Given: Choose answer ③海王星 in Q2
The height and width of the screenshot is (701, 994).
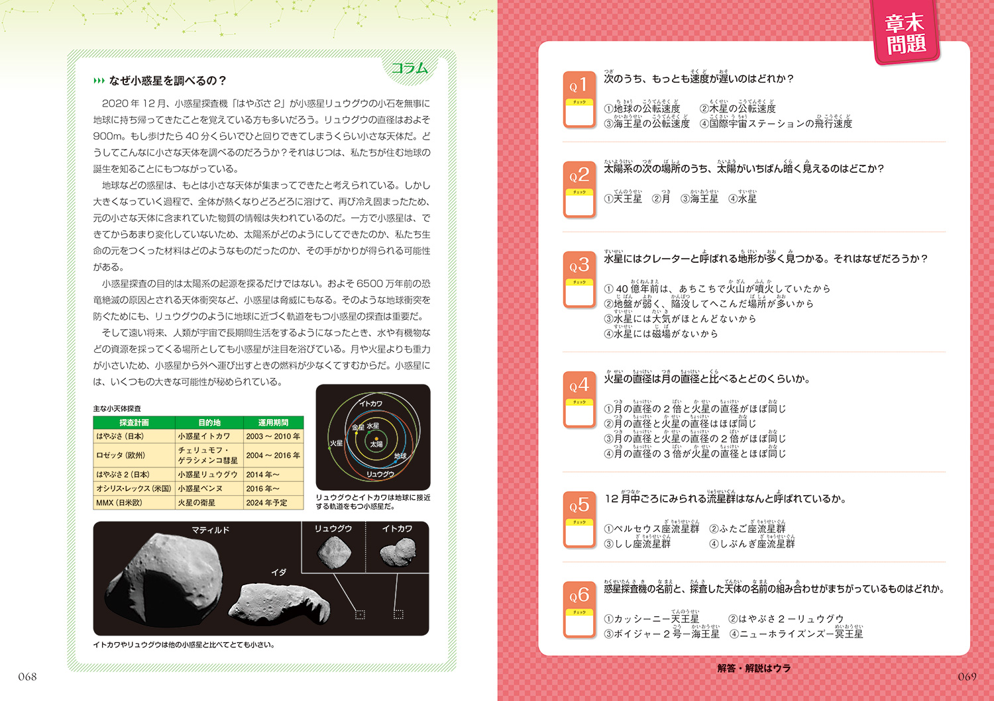Looking at the screenshot, I should pos(700,199).
